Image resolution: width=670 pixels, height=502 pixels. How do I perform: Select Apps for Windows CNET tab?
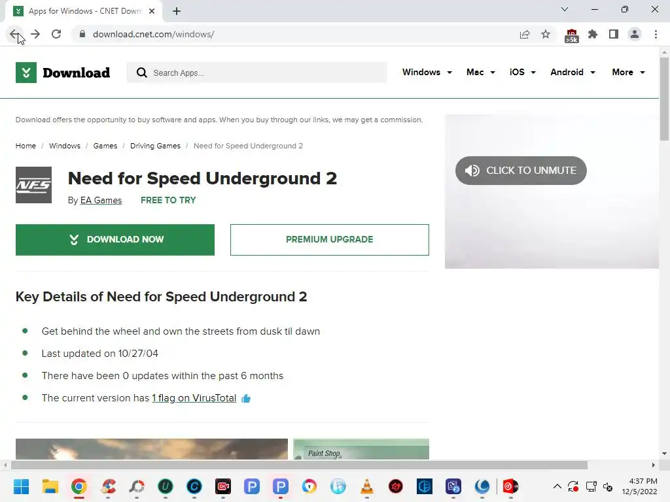(x=84, y=11)
